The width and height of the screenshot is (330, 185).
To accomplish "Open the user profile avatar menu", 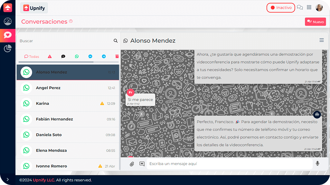I will pyautogui.click(x=319, y=8).
